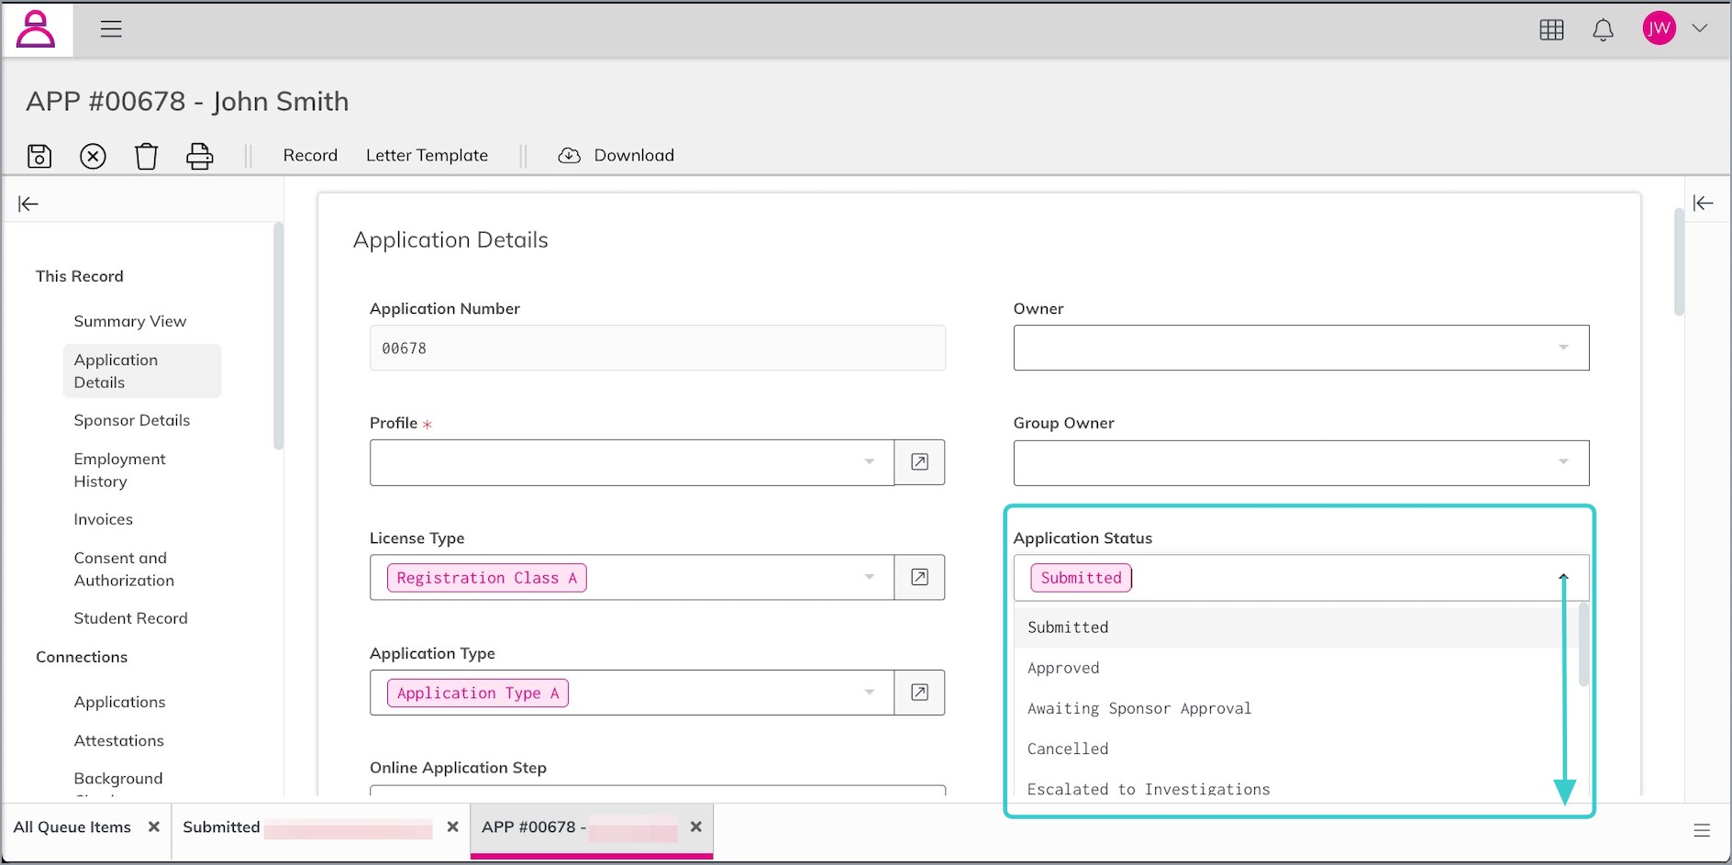Open the Owner dropdown
The height and width of the screenshot is (865, 1732).
tap(1301, 348)
